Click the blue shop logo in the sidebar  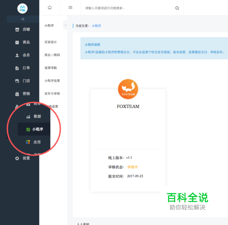(22, 9)
